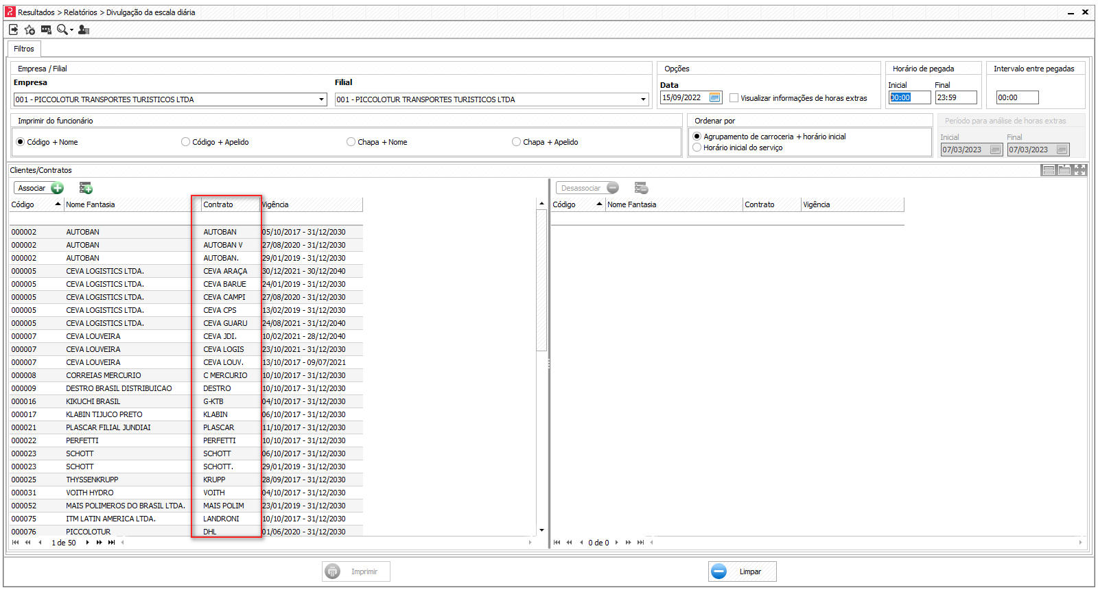Select the AUTOBAN V contract row
Screen dimensions: 1098x590
(x=186, y=245)
